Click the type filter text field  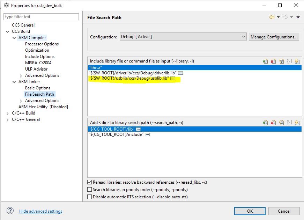tap(41, 17)
